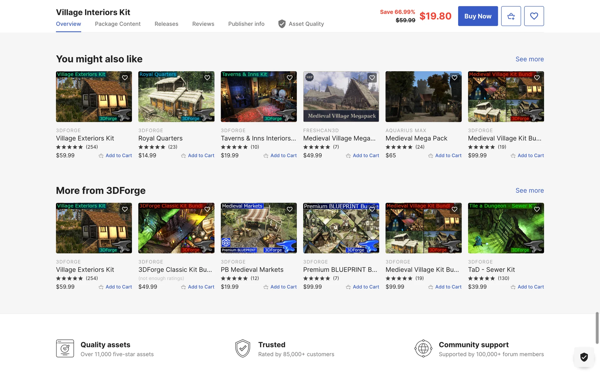The image size is (600, 375).
Task: Click cart icon beside Royal Quarters price
Action: point(183,156)
